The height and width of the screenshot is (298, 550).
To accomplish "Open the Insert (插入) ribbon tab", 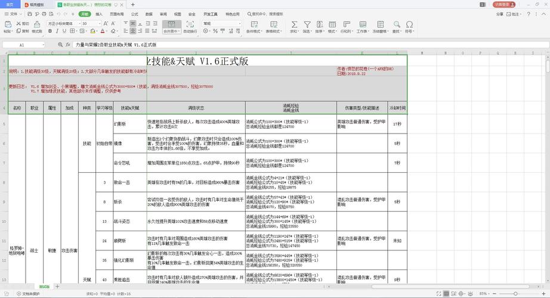I will (99, 14).
